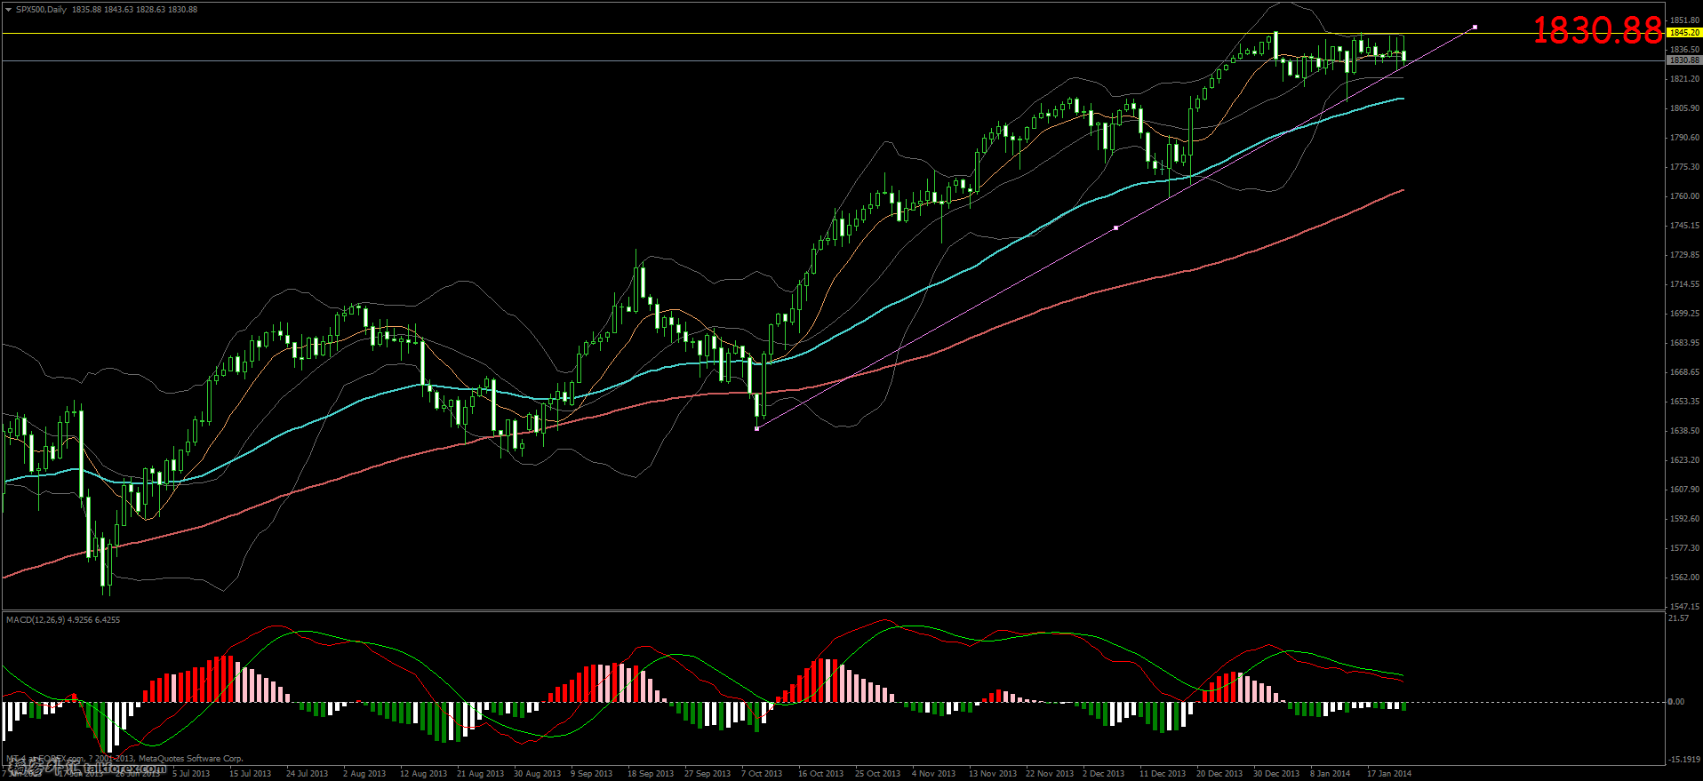Click the 15 Jul 2013 date label

250,773
